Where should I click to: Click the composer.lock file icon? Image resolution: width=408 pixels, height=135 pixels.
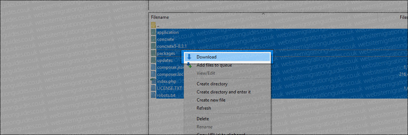point(153,74)
